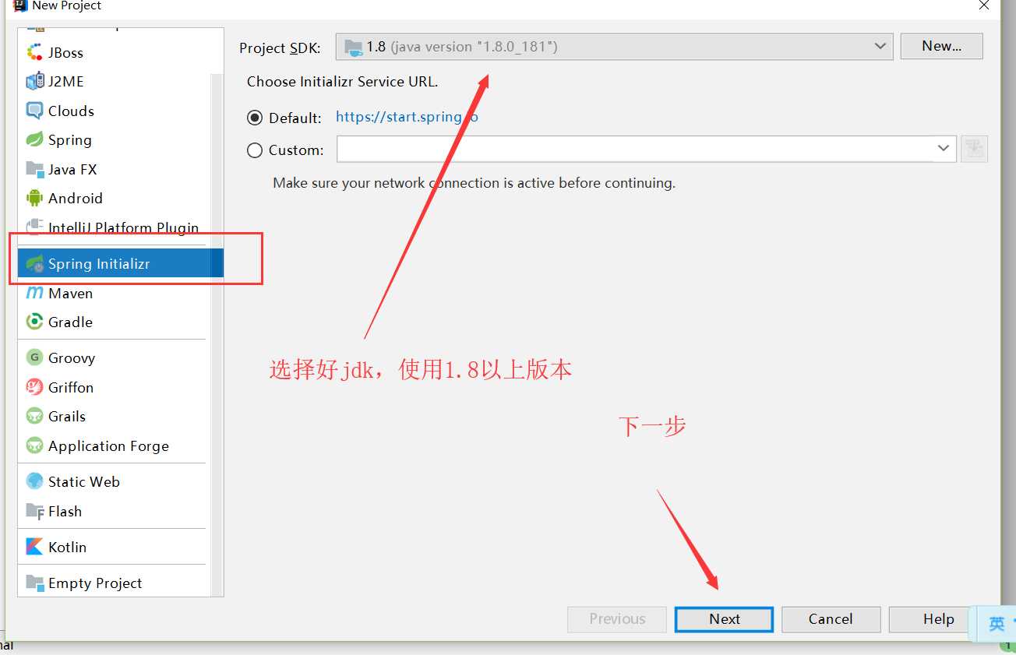The width and height of the screenshot is (1016, 655).
Task: Close the New Project dialog
Action: (985, 5)
